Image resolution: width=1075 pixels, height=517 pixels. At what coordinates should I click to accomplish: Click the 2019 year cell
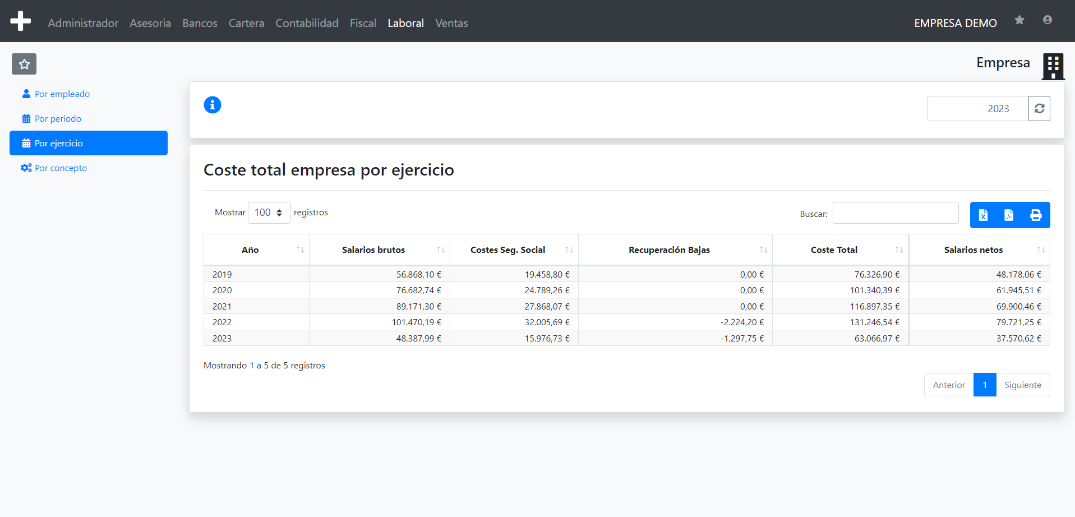pyautogui.click(x=256, y=274)
